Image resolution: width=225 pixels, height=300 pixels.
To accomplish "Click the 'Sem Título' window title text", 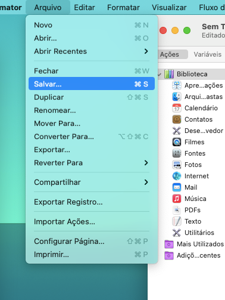I will click(213, 26).
